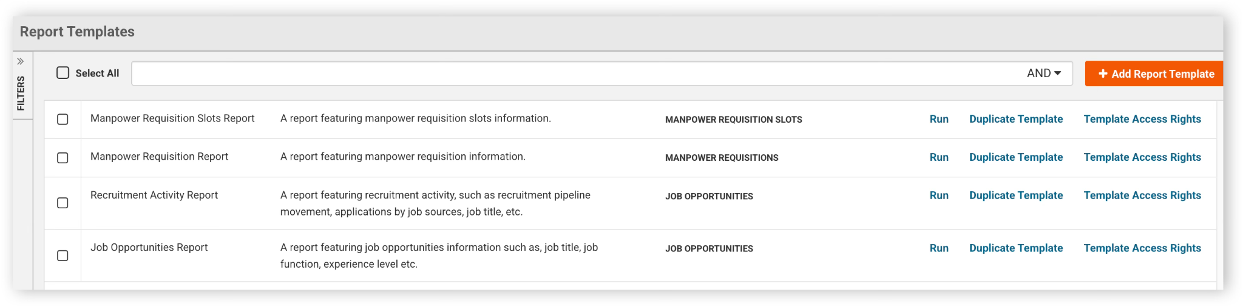Viewport: 1243px width, 306px height.
Task: Expand the filters panel with double chevron
Action: [21, 61]
